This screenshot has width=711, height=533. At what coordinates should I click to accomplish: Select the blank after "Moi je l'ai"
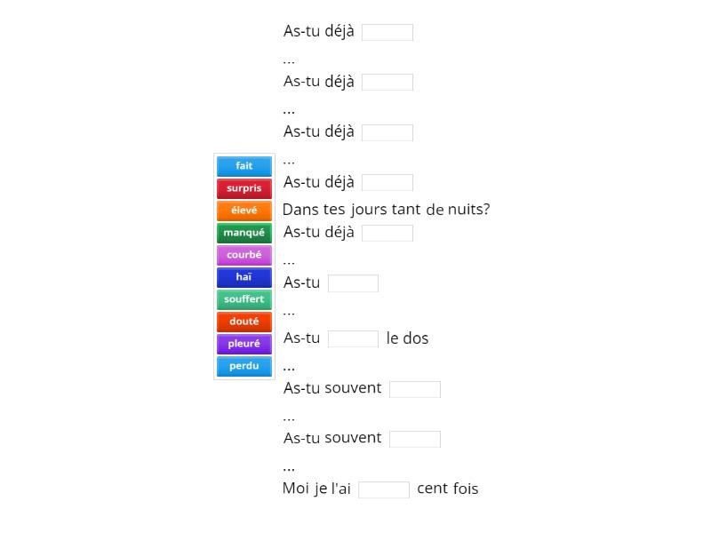tap(384, 489)
